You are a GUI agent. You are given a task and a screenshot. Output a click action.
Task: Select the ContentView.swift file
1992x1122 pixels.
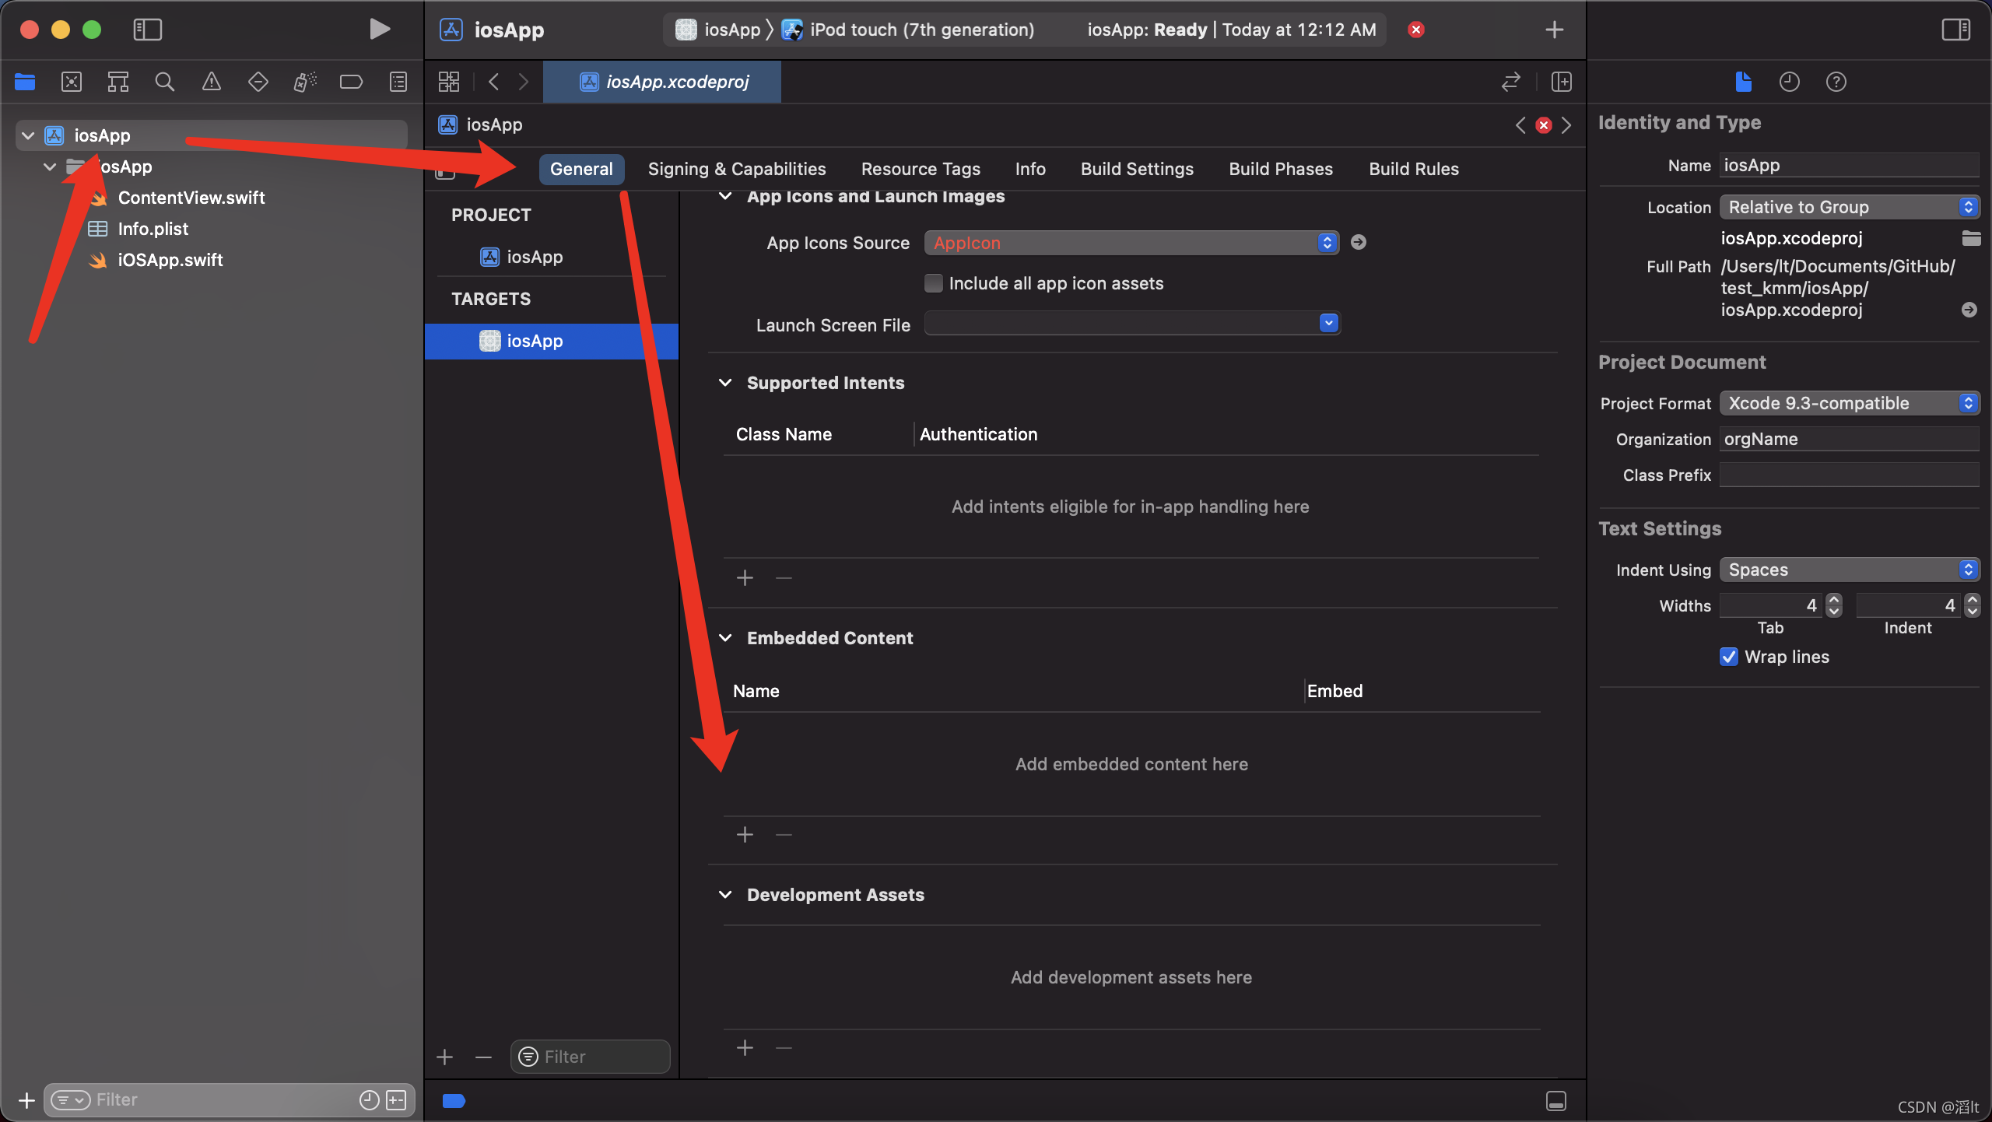coord(191,198)
